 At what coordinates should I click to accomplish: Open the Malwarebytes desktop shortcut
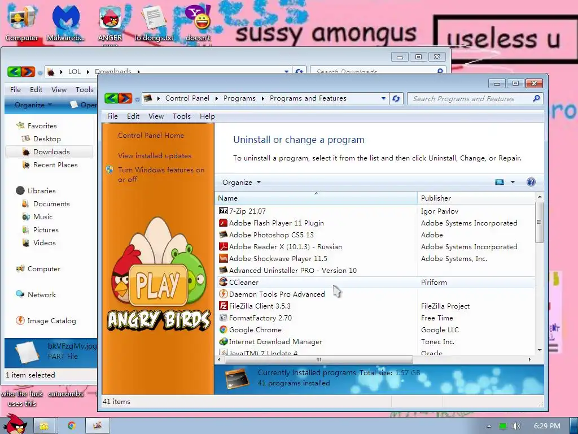[x=65, y=22]
